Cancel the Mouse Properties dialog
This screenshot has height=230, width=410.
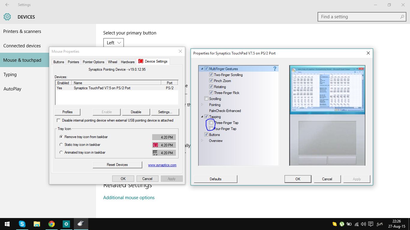click(x=147, y=179)
